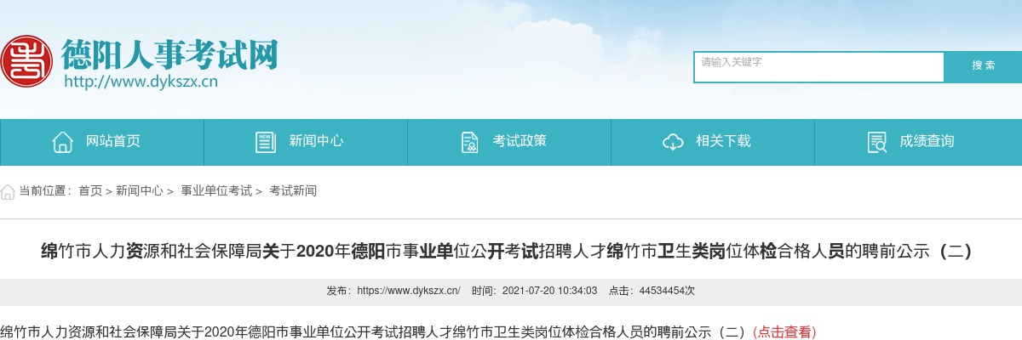The width and height of the screenshot is (1022, 340).
Task: Click the red seal site logo
Action: [26, 60]
